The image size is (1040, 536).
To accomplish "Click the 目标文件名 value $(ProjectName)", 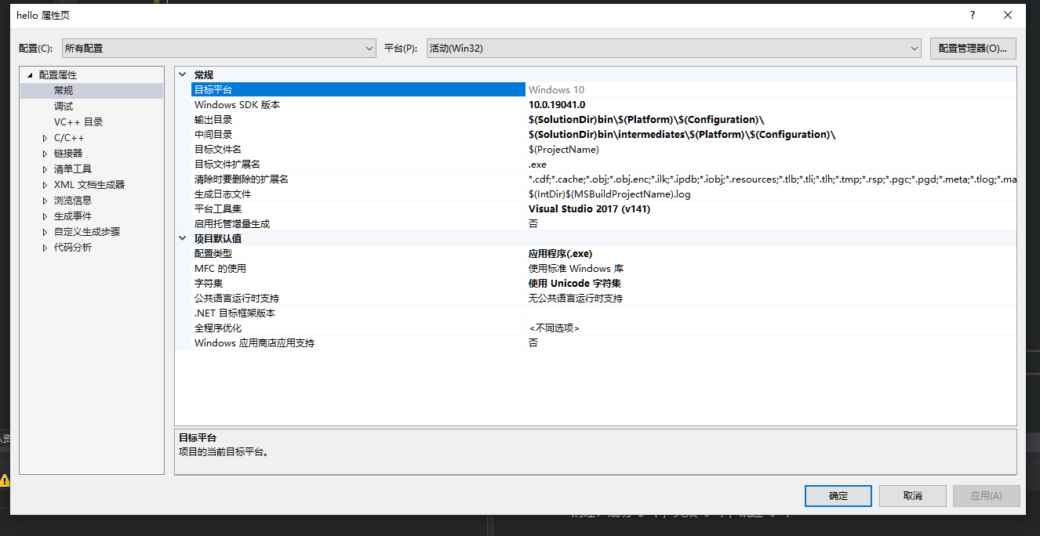I will pyautogui.click(x=564, y=150).
